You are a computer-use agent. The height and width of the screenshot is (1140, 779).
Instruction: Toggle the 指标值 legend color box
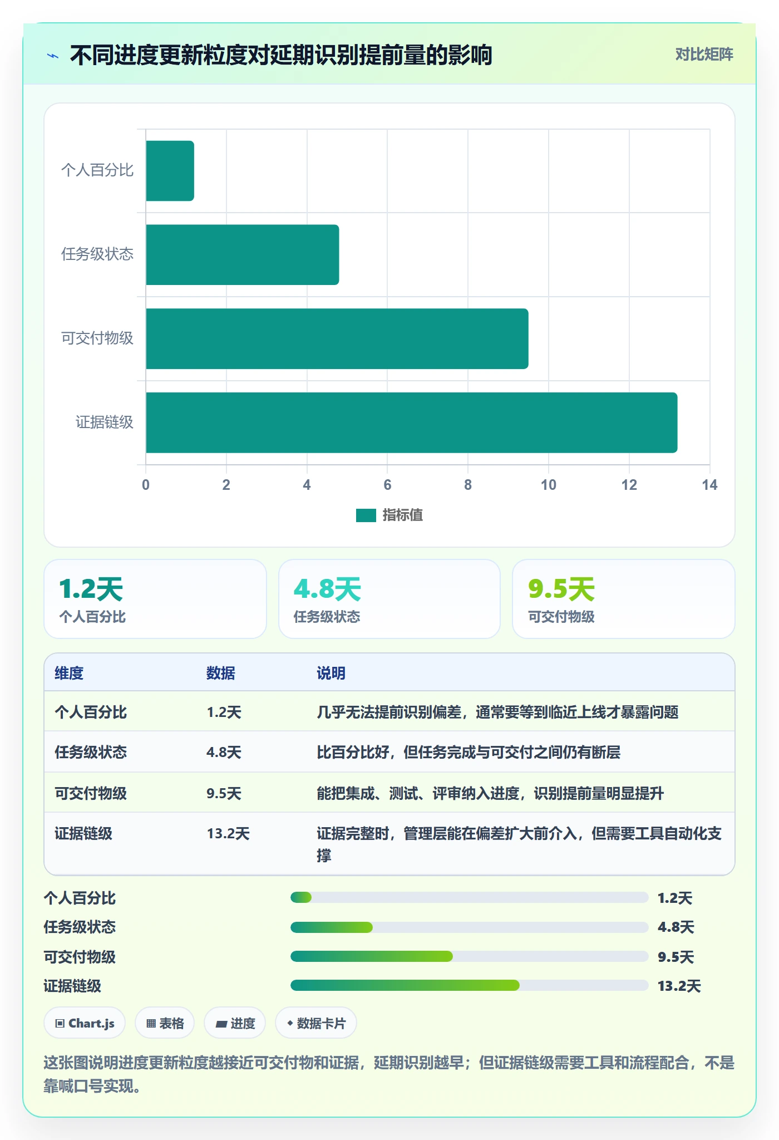click(366, 515)
